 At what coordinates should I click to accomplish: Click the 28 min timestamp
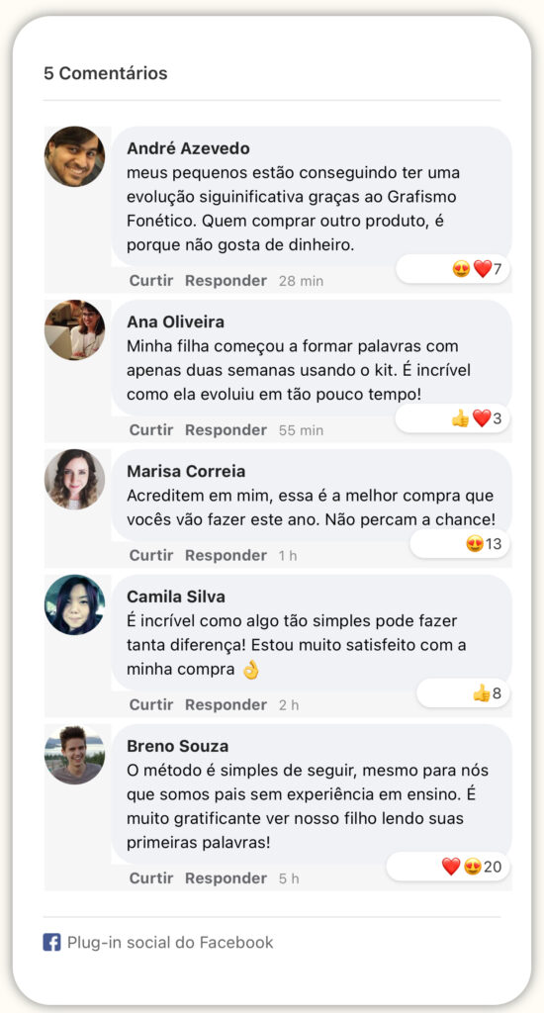[301, 281]
